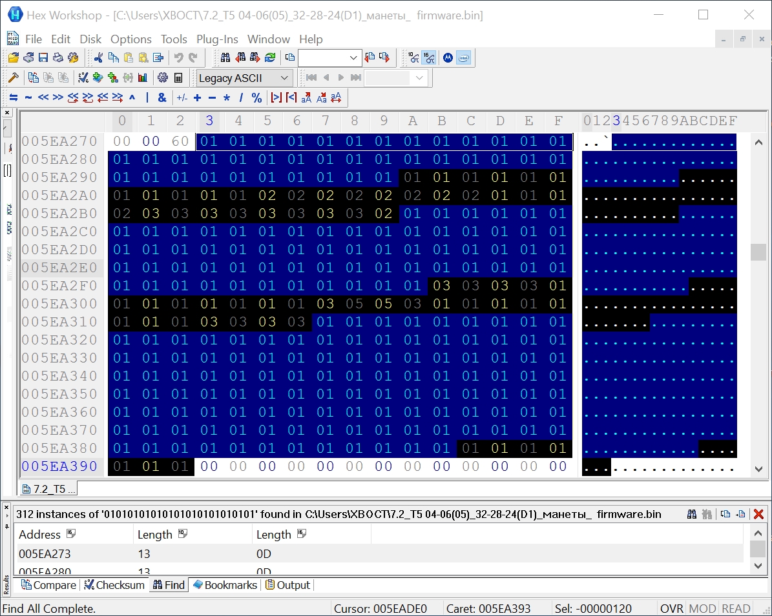Click the hex editor vertical scrollbar thumb
The image size is (772, 616).
(x=758, y=252)
